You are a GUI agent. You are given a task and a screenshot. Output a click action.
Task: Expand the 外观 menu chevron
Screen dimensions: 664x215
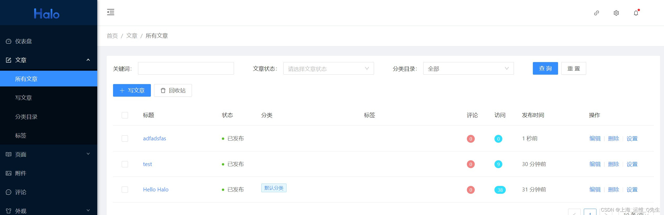click(x=88, y=210)
